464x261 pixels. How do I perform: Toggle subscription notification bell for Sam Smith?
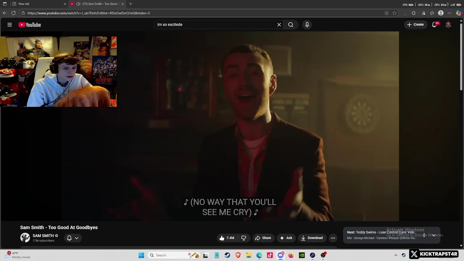(x=72, y=238)
